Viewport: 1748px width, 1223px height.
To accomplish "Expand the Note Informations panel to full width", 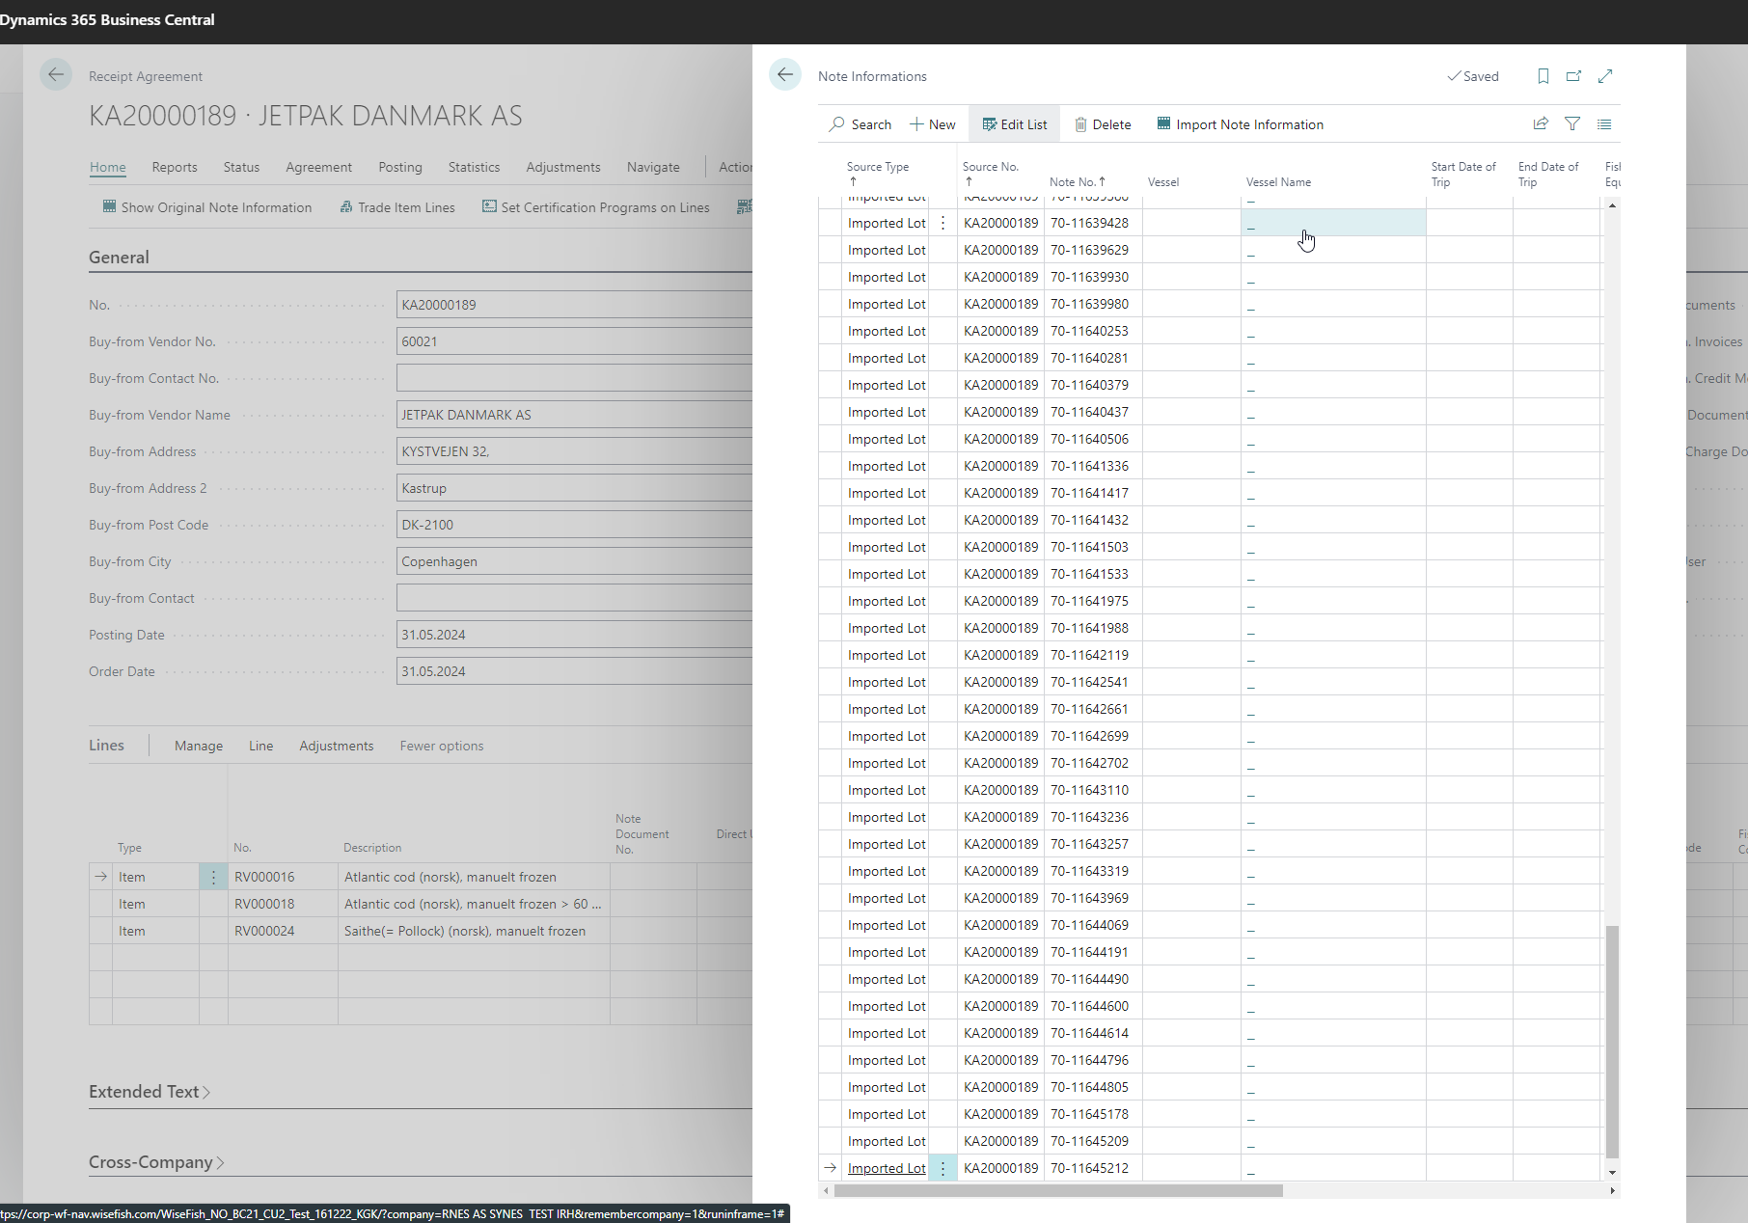I will (x=1605, y=76).
